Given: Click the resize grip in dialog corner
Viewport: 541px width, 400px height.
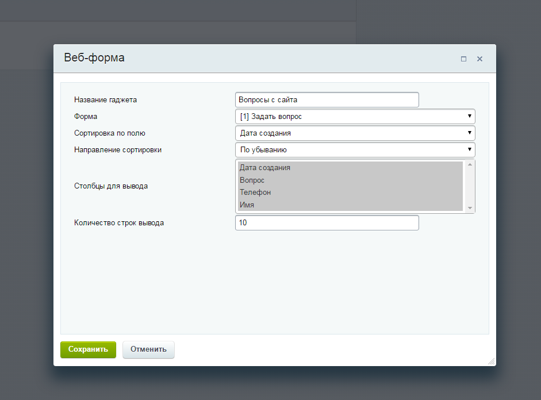Looking at the screenshot, I should pyautogui.click(x=492, y=361).
